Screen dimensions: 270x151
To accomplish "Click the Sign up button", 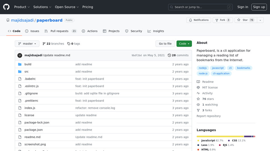I will click(259, 7).
